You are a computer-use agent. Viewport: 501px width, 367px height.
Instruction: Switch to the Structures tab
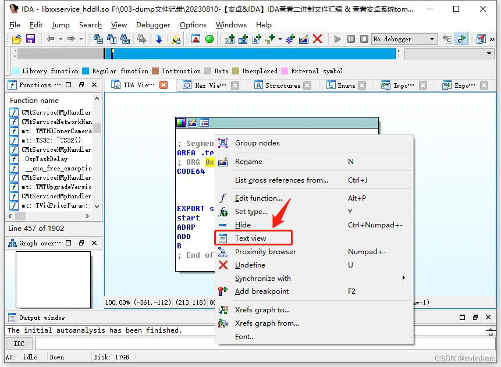tap(282, 85)
